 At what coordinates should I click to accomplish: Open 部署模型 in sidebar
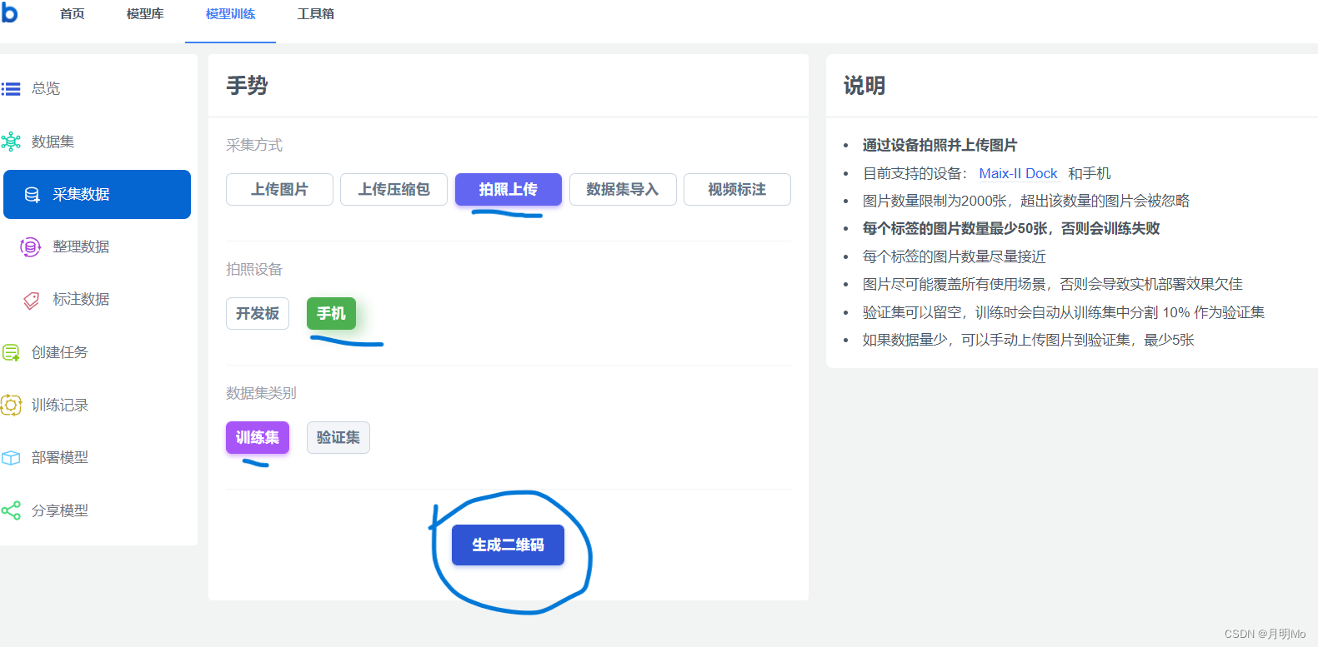(59, 457)
